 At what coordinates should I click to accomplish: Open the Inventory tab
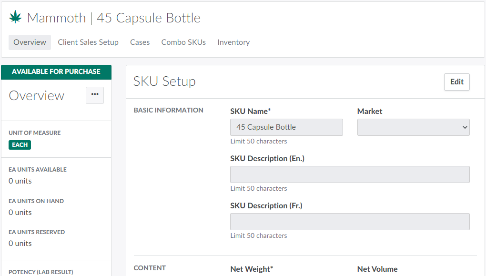tap(233, 42)
